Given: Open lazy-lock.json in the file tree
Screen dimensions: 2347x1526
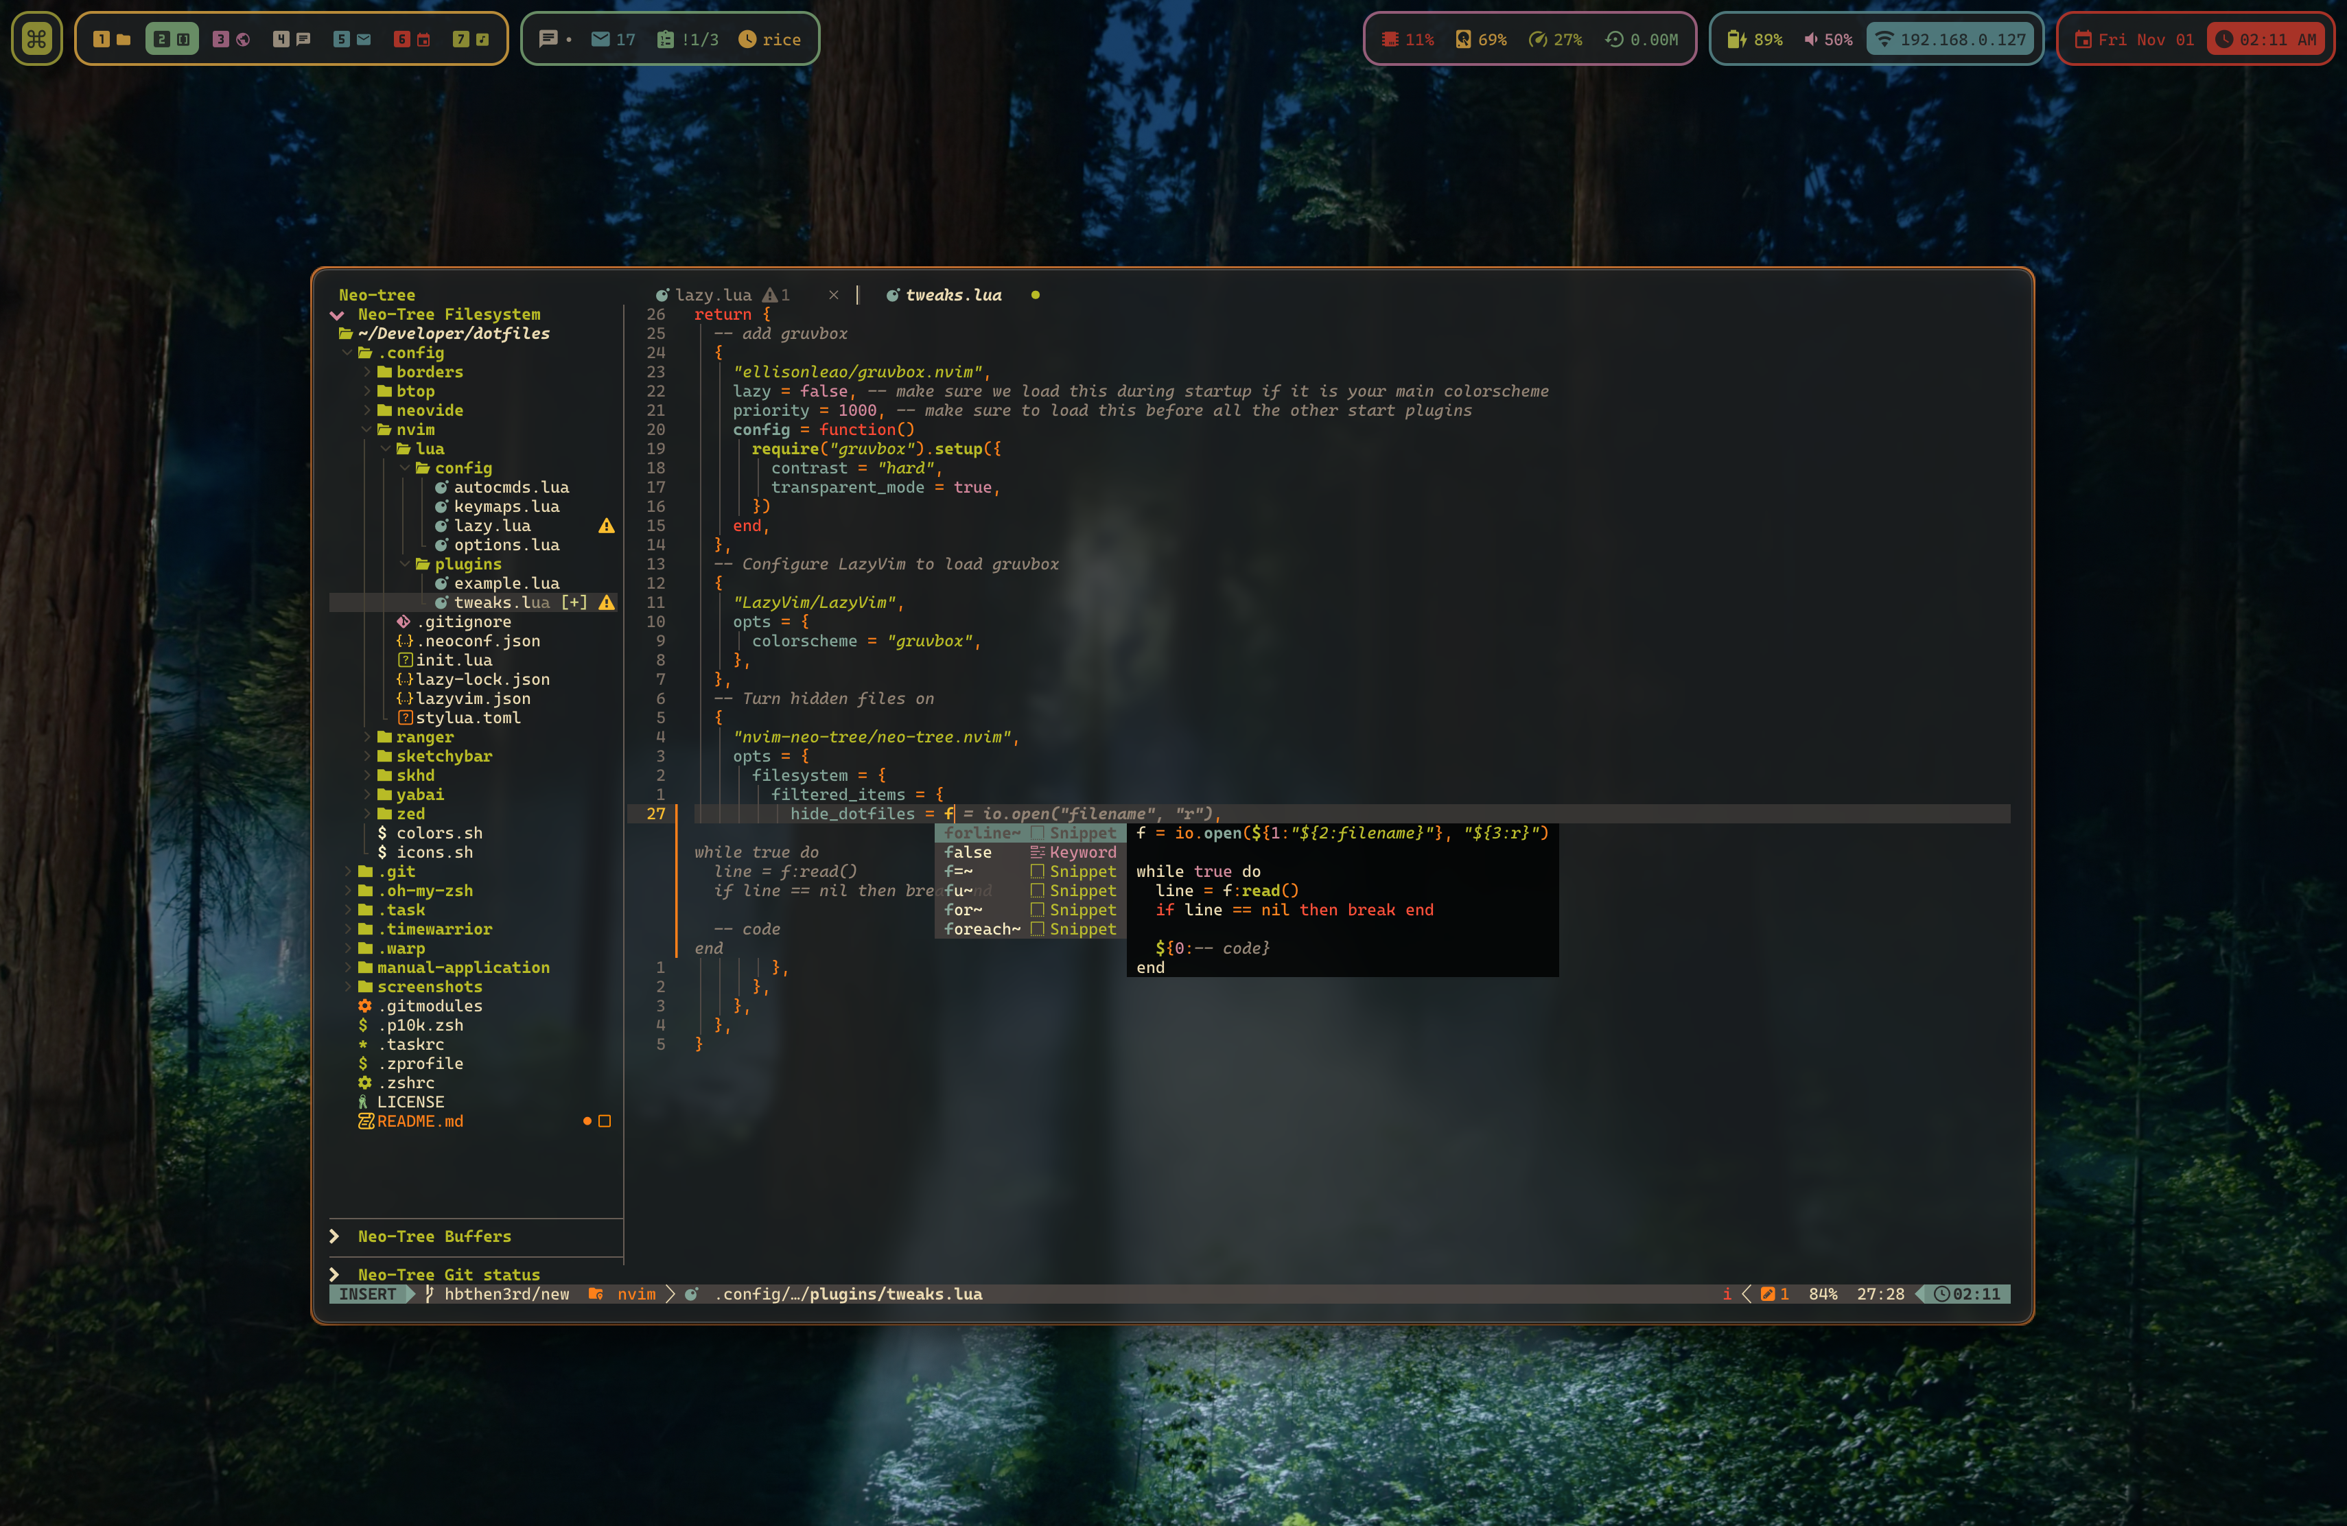Looking at the screenshot, I should (x=472, y=679).
